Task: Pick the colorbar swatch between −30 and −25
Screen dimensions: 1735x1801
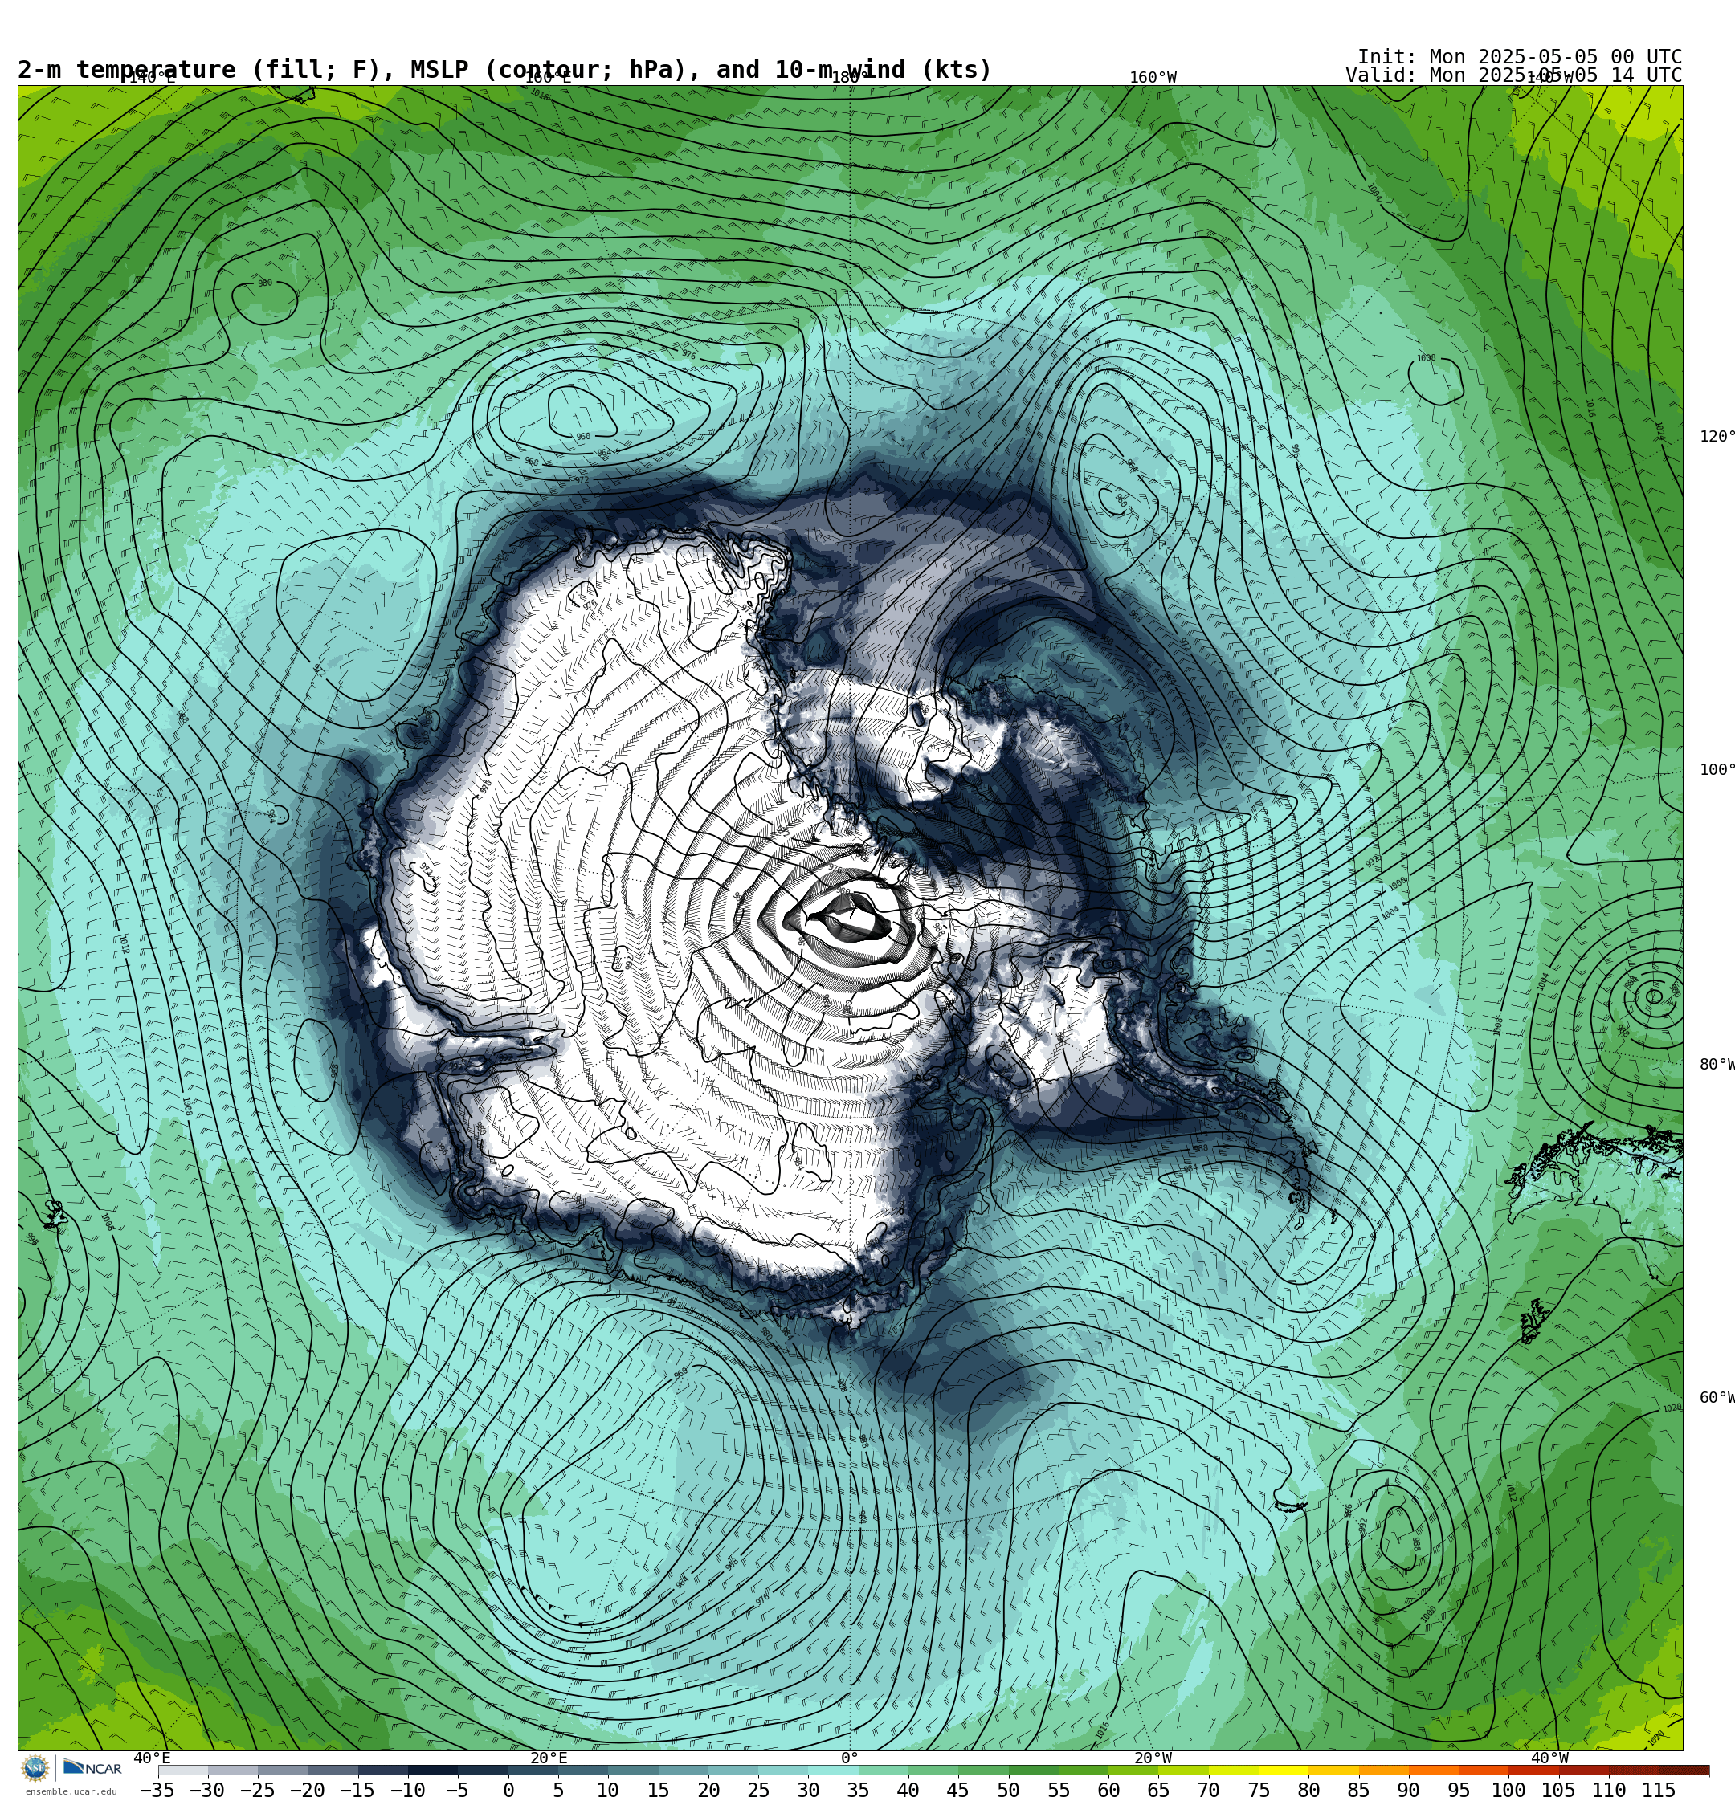Action: (234, 1770)
